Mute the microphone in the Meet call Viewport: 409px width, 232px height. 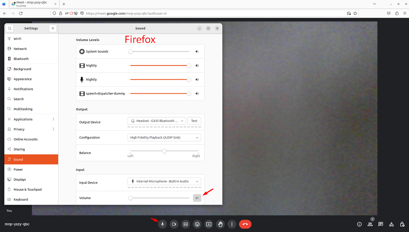(162, 224)
